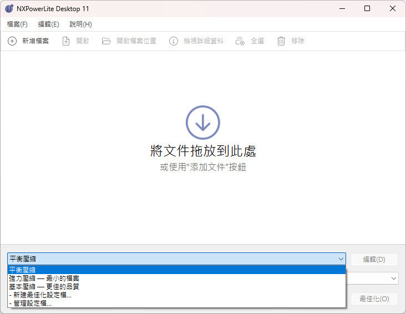Click the 開啟檔案位置 folder icon
This screenshot has width=406, height=314.
(x=106, y=41)
